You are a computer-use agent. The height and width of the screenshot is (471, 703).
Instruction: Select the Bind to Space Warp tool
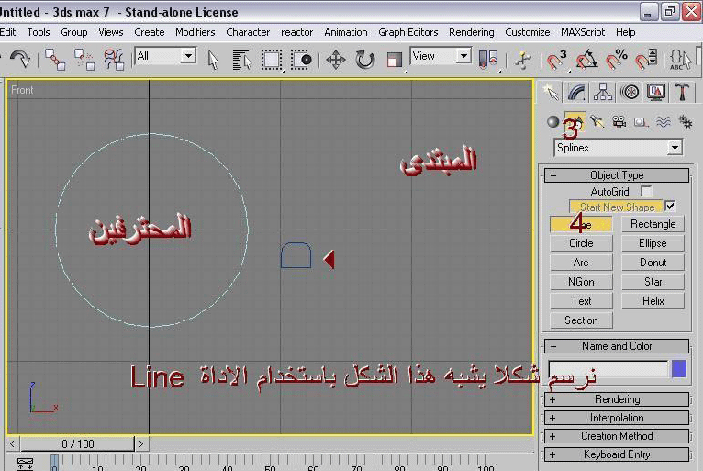pyautogui.click(x=114, y=59)
